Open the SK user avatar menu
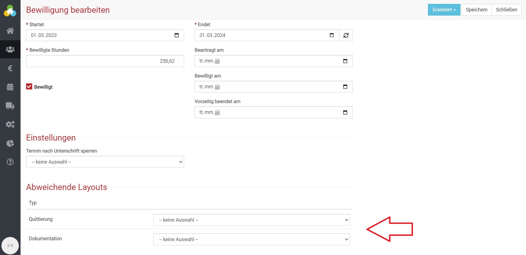This screenshot has height=255, width=526. point(10,246)
